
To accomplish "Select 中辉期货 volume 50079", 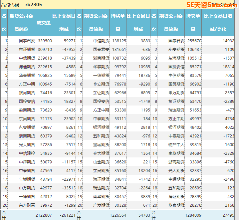I will (46, 162).
